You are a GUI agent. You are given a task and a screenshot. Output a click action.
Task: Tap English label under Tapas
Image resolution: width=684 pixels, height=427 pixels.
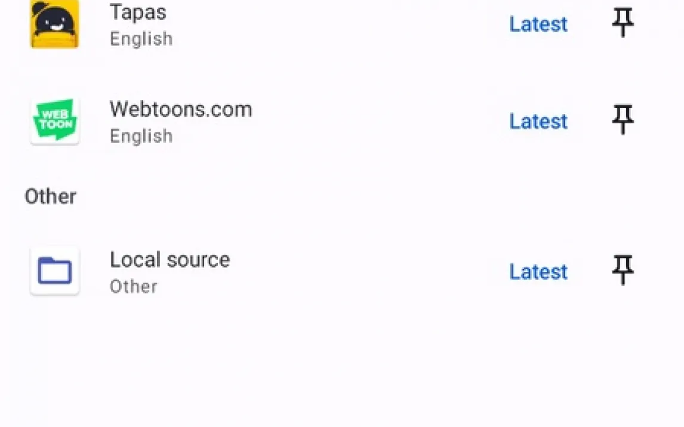141,39
